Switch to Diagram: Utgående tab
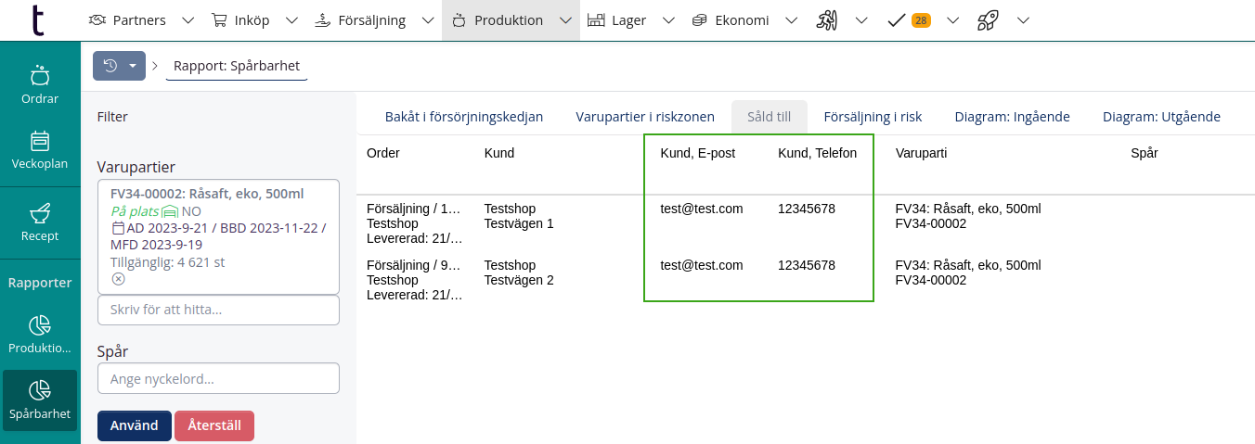 tap(1161, 117)
